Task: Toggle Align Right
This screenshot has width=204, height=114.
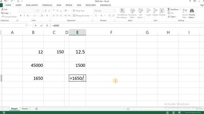Action: point(61,16)
